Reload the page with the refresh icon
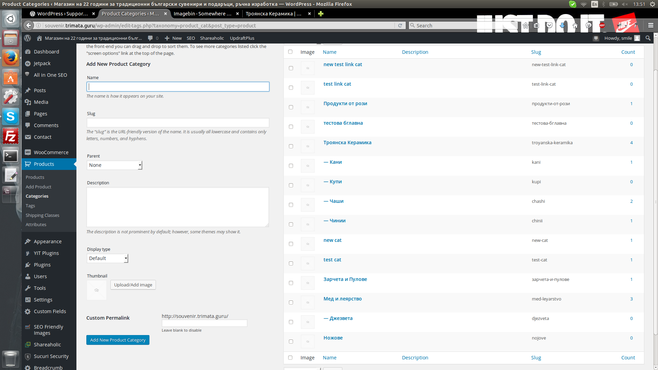 (x=400, y=25)
